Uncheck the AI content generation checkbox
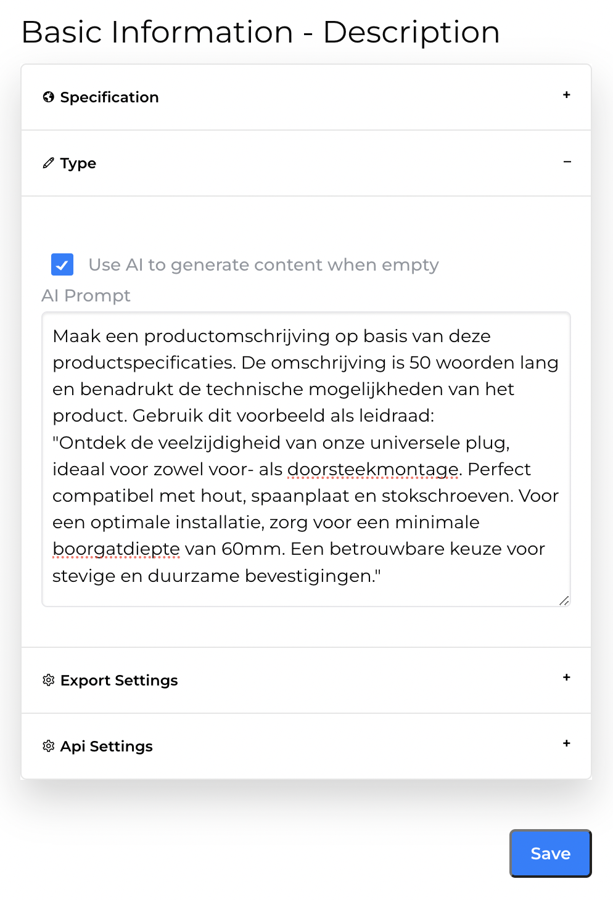The image size is (613, 900). 62,264
